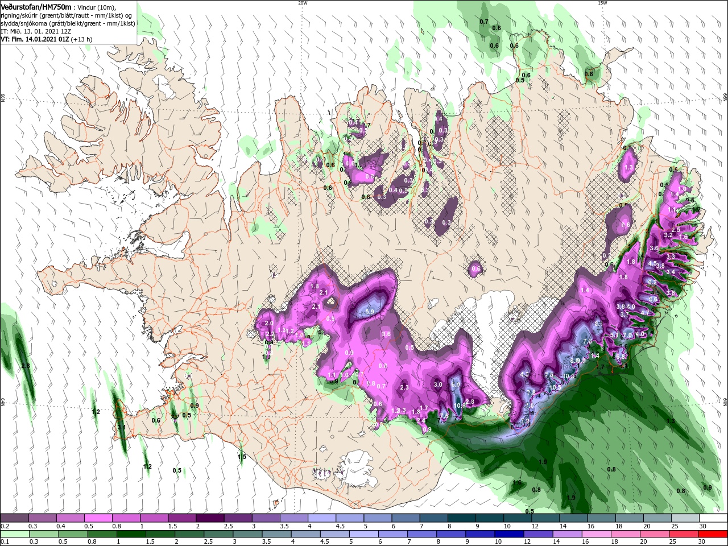Click the 'slydda/snjókoma' legend description line
This screenshot has width=728, height=546.
(x=68, y=23)
